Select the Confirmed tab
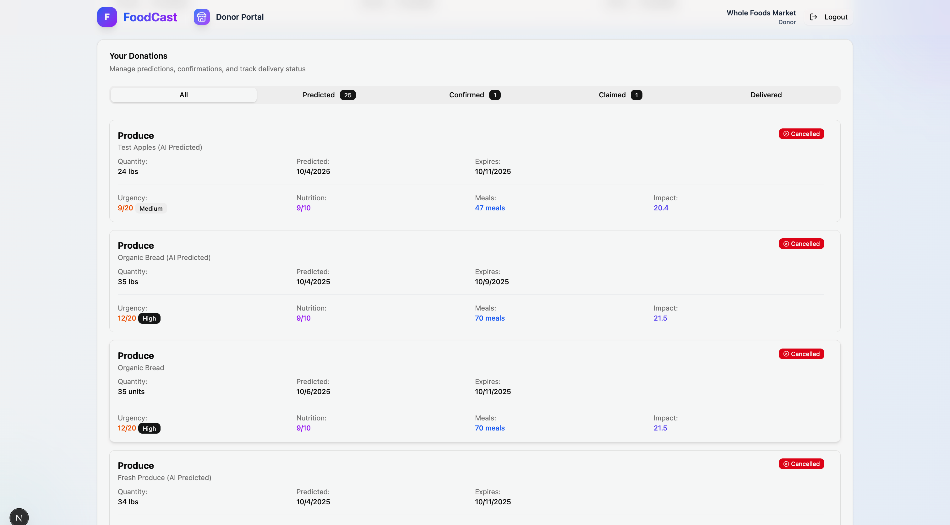 (x=467, y=95)
